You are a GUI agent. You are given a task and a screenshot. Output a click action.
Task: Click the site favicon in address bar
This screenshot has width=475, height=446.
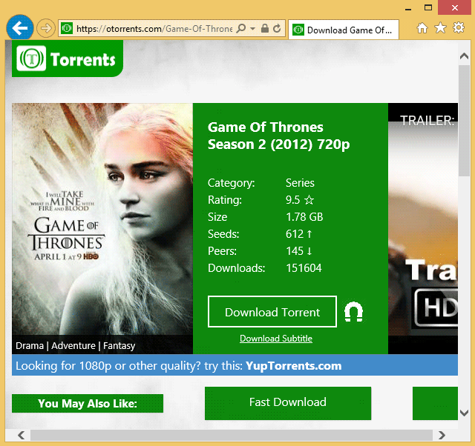(67, 29)
